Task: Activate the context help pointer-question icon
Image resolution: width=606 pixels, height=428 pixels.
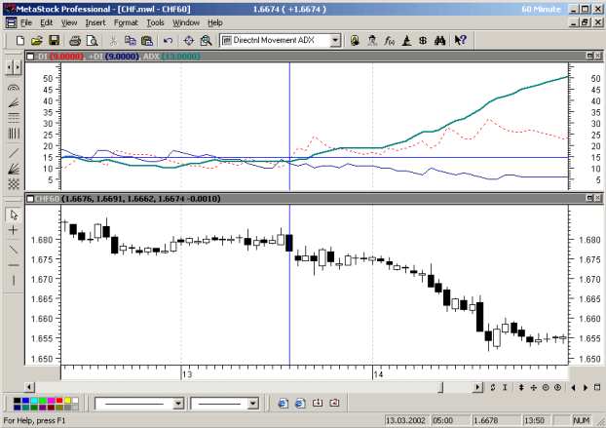Action: click(460, 40)
